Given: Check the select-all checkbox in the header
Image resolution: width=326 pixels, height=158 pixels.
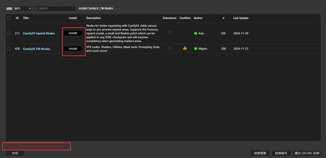Looking at the screenshot, I should 9,18.
